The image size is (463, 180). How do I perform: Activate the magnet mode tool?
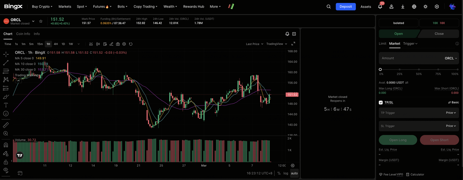pos(6,145)
